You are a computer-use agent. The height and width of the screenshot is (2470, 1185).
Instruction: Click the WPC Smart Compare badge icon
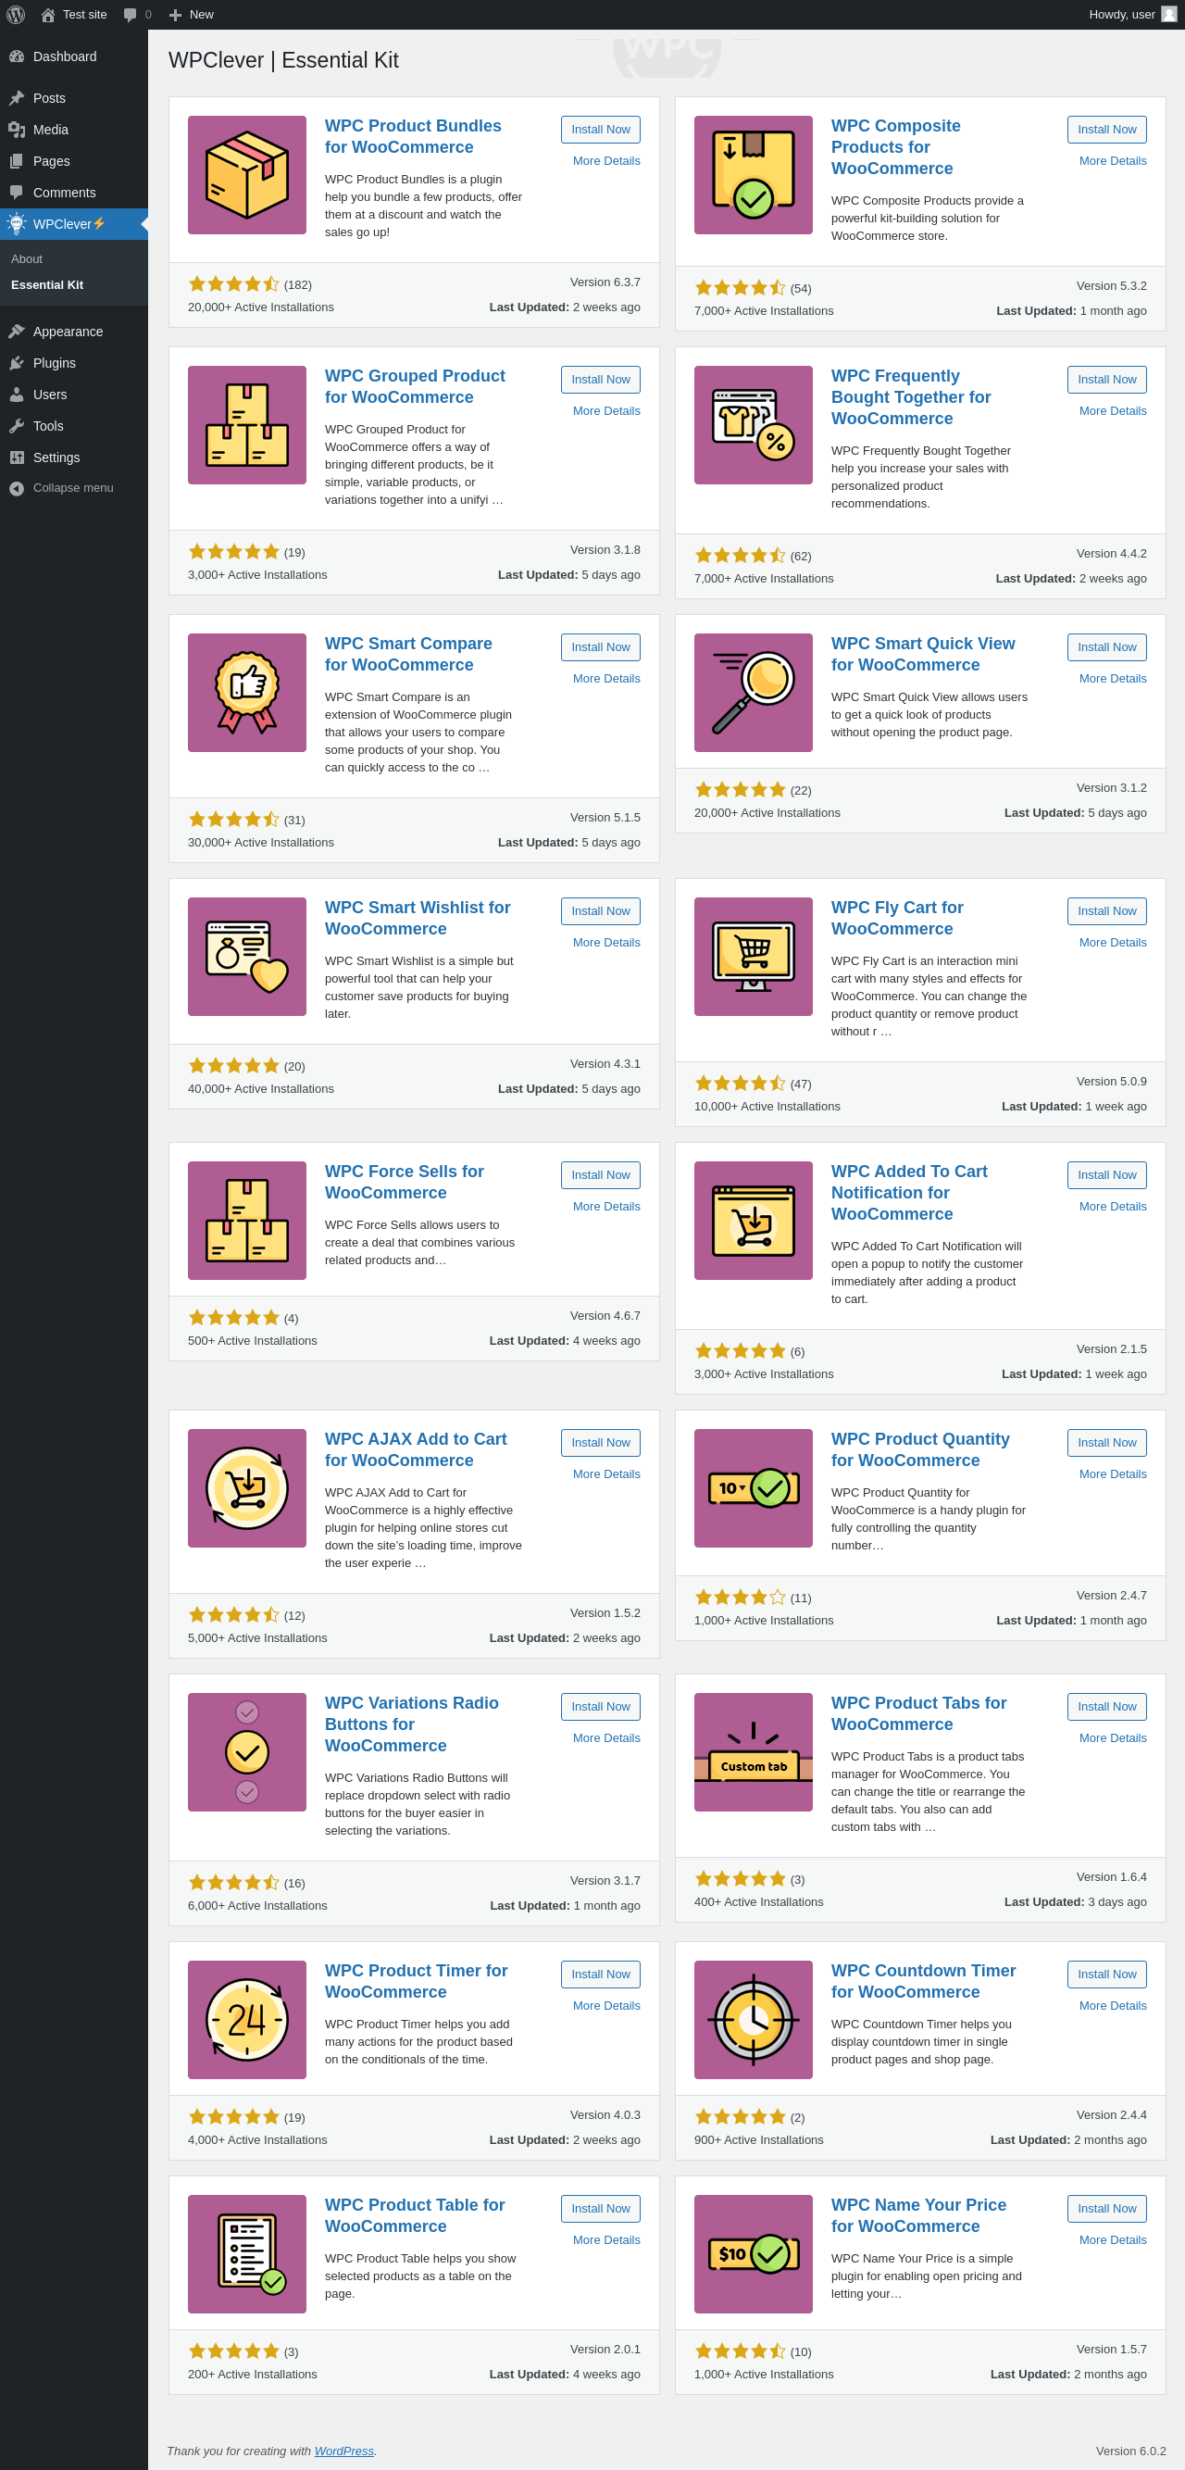(x=247, y=693)
